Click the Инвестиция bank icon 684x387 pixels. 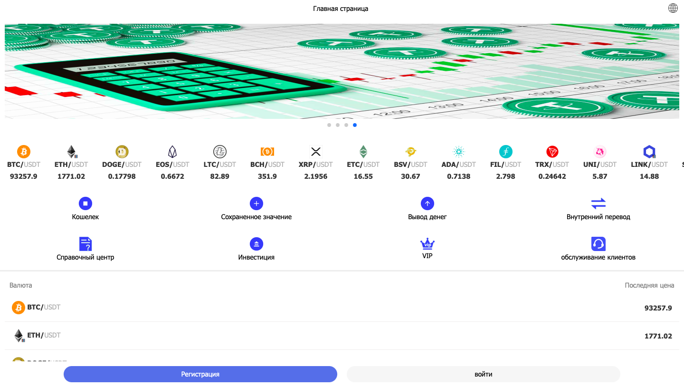[x=256, y=244]
